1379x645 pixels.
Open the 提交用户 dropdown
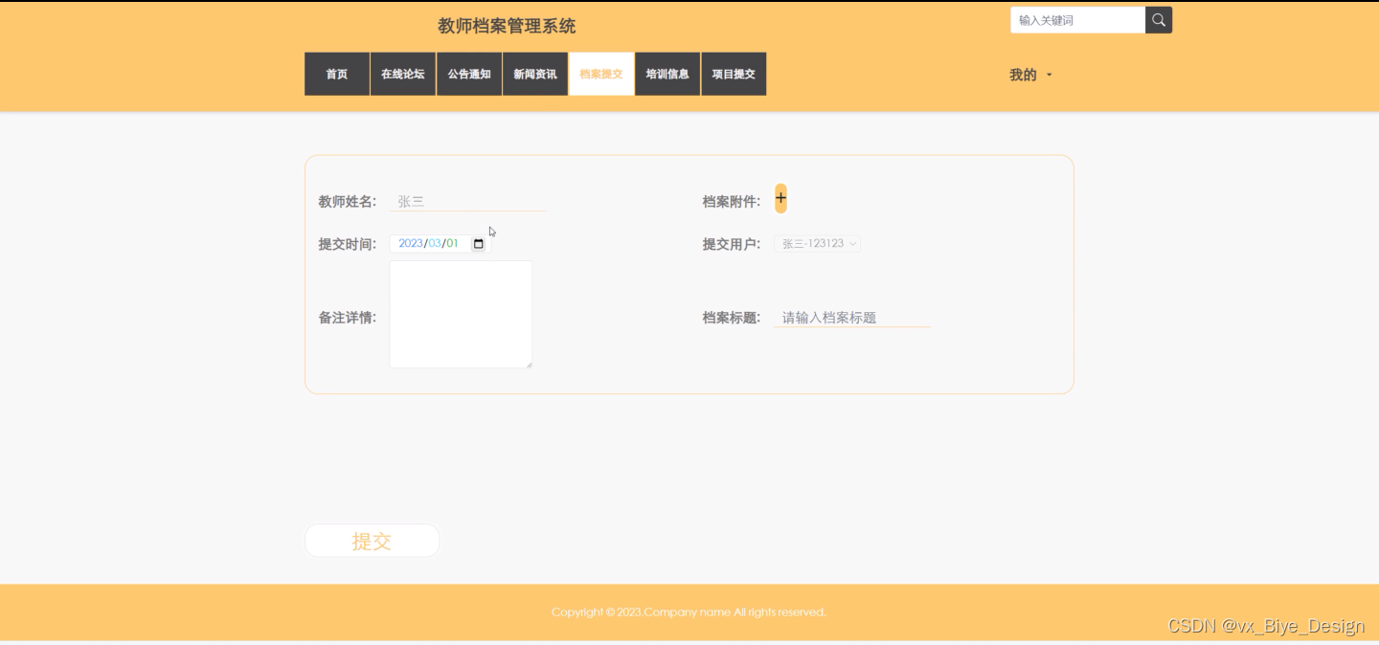coord(817,244)
